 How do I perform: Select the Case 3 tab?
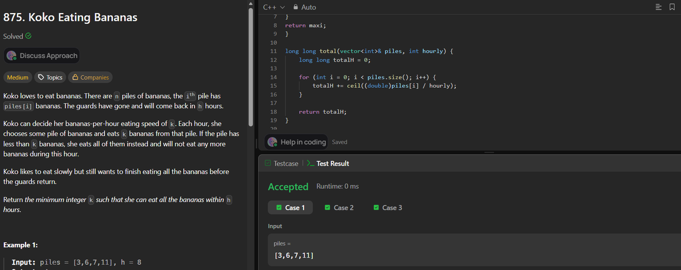[x=388, y=208]
